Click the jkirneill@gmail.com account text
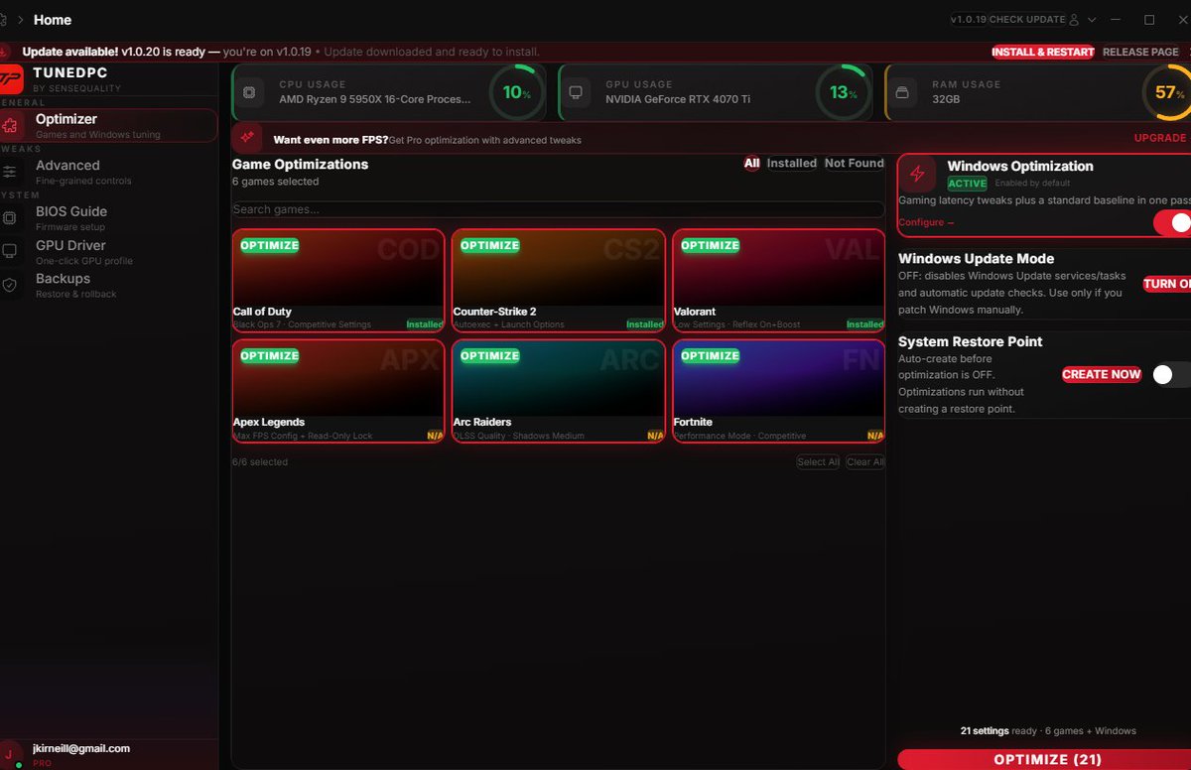 coord(82,748)
